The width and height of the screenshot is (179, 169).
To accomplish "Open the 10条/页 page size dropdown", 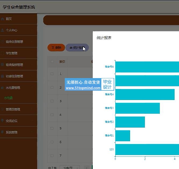I will pyautogui.click(x=70, y=168).
